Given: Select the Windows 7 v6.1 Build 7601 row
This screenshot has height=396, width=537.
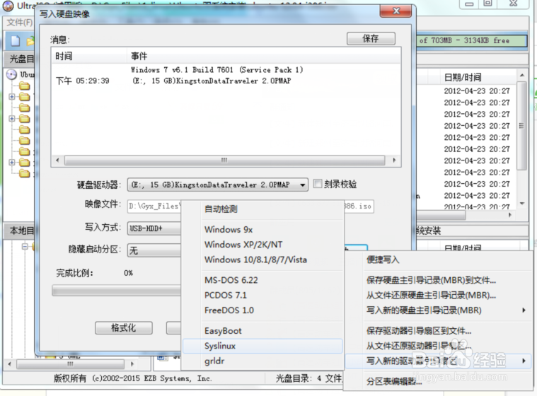Looking at the screenshot, I should point(216,70).
